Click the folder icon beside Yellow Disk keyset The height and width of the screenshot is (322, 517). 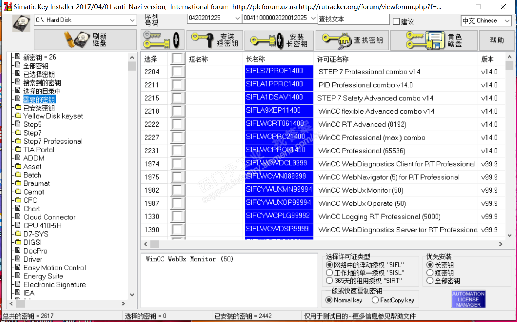[18, 116]
